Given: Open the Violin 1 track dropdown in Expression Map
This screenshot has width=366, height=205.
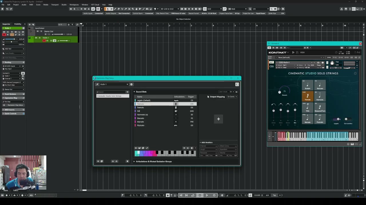Looking at the screenshot, I should (x=114, y=84).
